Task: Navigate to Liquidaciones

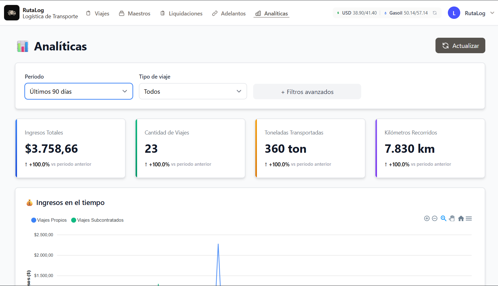Action: [181, 13]
